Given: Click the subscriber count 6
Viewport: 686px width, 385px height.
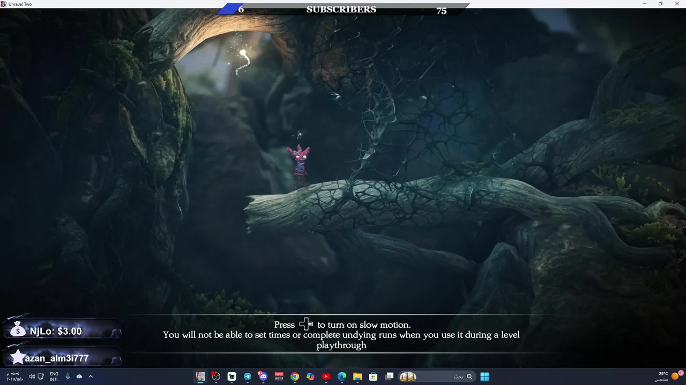Looking at the screenshot, I should (241, 10).
